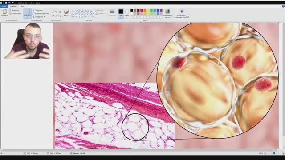Select the Pencil tool
The width and height of the screenshot is (285, 160).
tap(53, 12)
